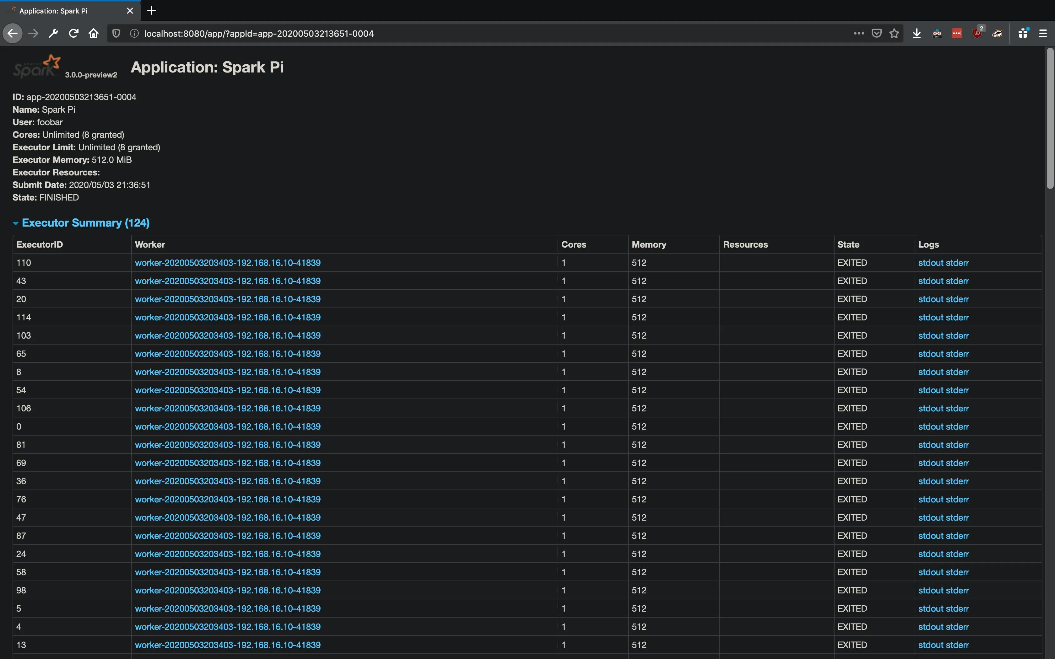Open worker link for executor 43
This screenshot has height=659, width=1055.
(x=227, y=281)
